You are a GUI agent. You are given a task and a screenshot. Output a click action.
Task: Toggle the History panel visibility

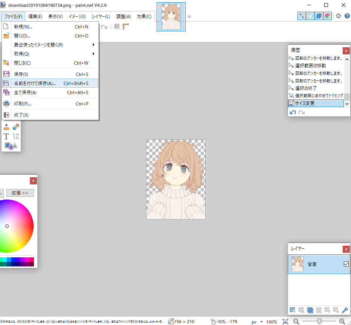pos(309,16)
